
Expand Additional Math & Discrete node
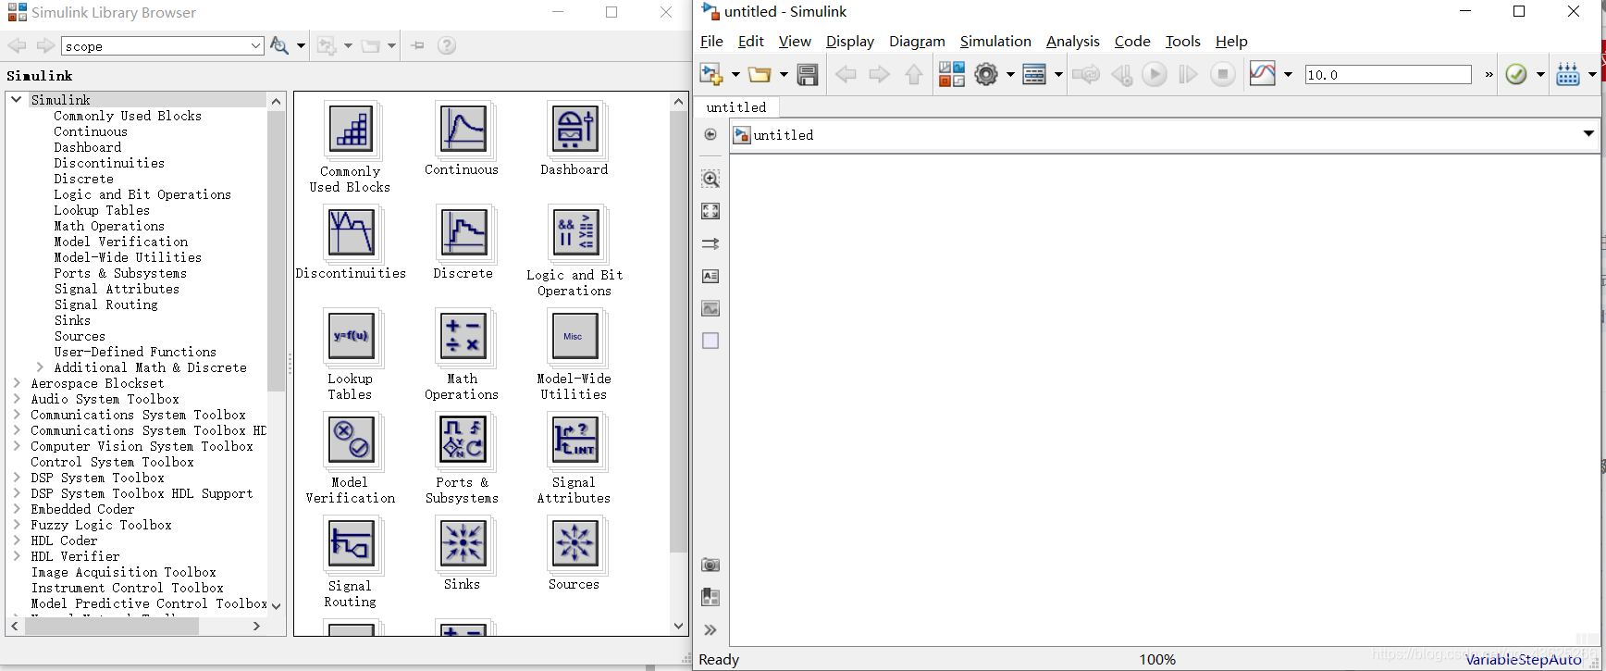[x=40, y=367]
